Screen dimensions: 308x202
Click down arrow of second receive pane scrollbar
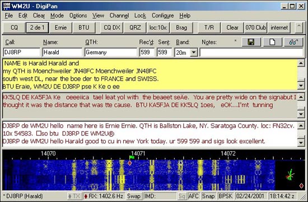click(301, 114)
